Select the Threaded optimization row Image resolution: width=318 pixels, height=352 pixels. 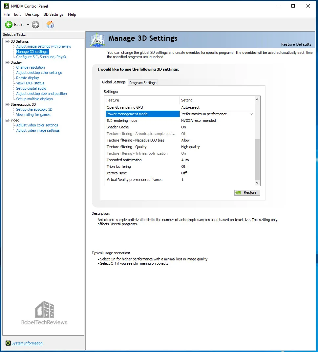click(x=180, y=160)
